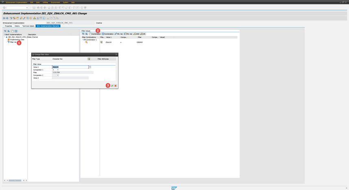Open the command field dropdown
Image resolution: width=349 pixels, height=190 pixels.
coord(27,8)
